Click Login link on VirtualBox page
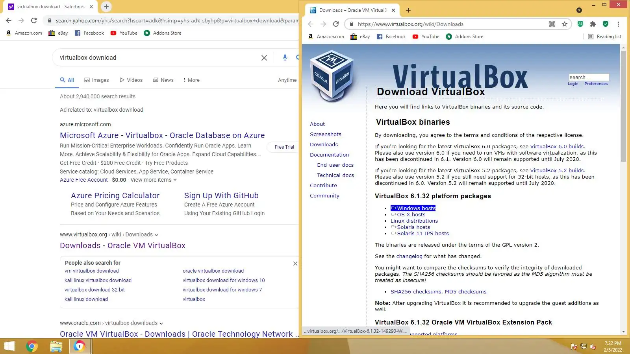Viewport: 630px width, 354px height. click(573, 84)
